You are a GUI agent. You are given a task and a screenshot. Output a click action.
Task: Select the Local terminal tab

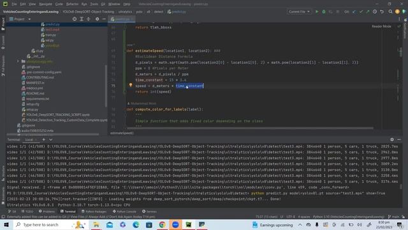(x=29, y=140)
